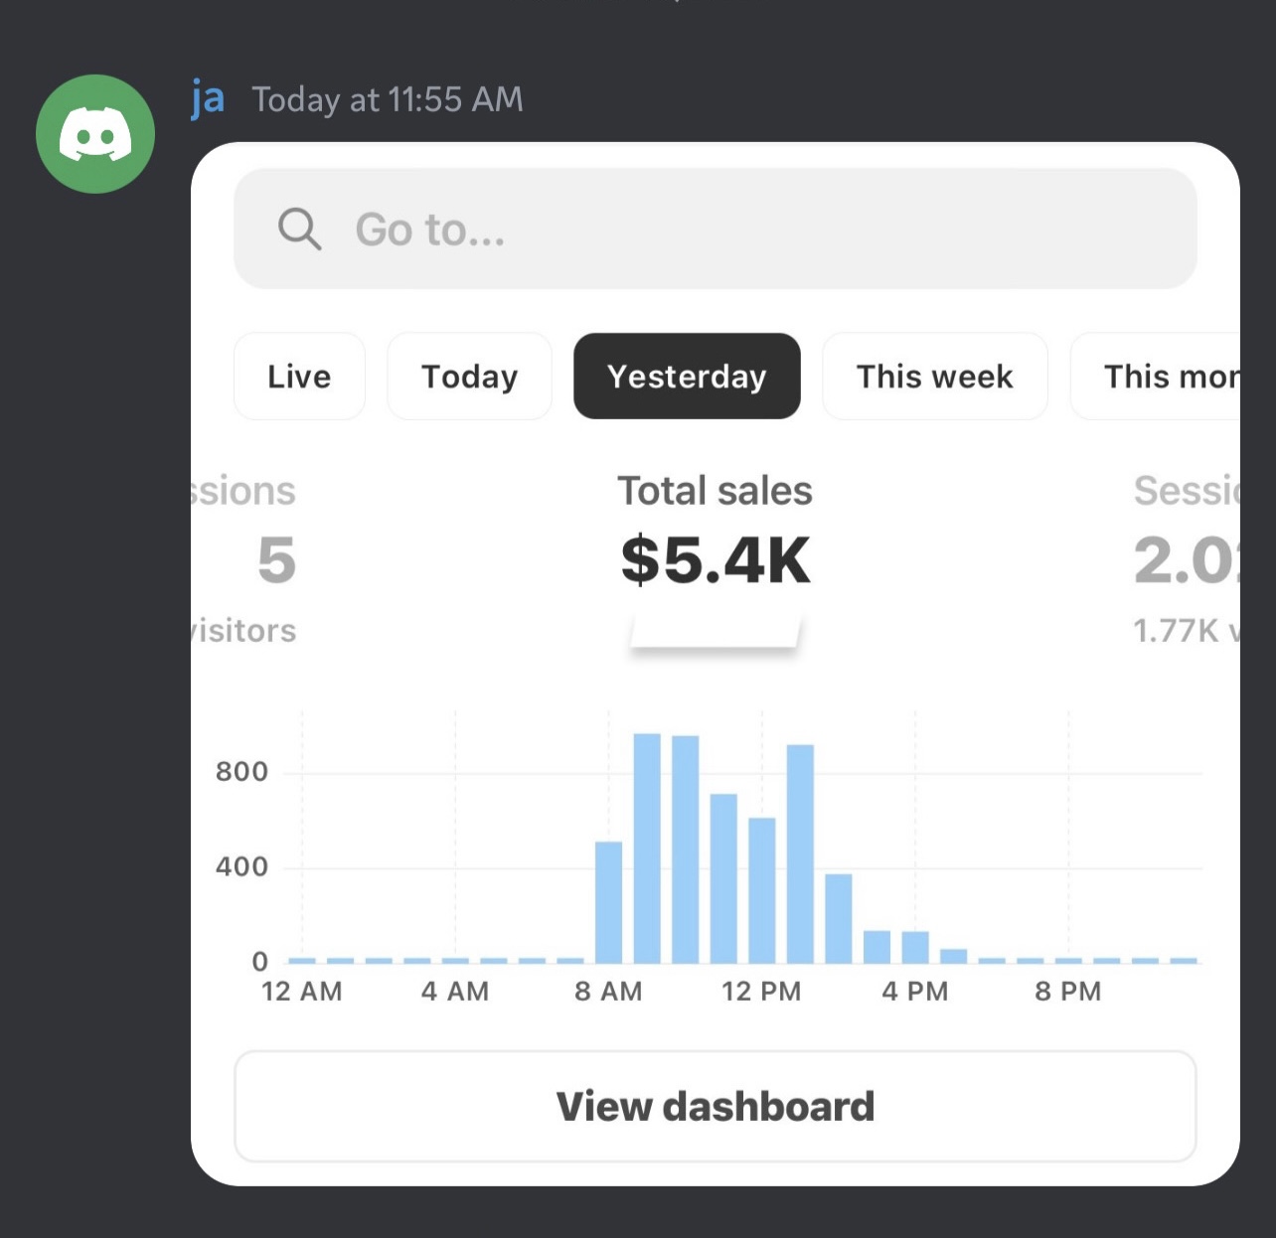
Task: Click the message timestamp "Today at 11:55 AM"
Action: 387,99
